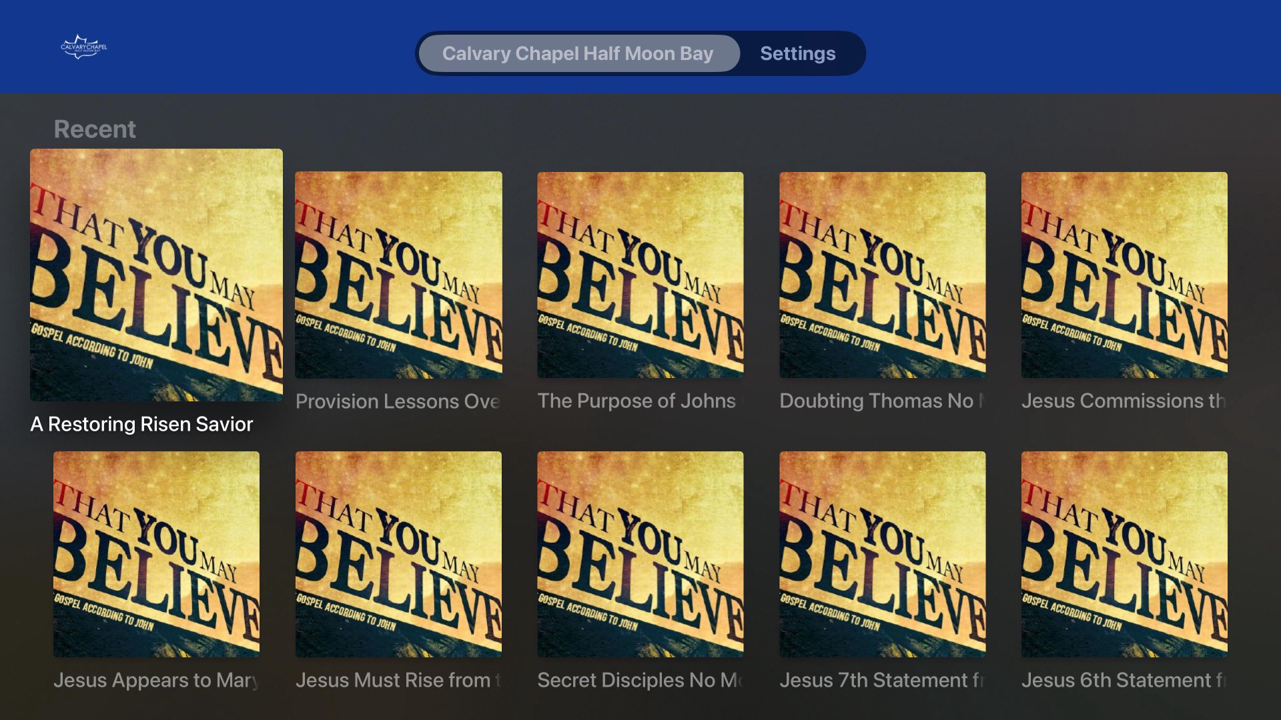
Task: Open the Settings tab
Action: pos(797,53)
